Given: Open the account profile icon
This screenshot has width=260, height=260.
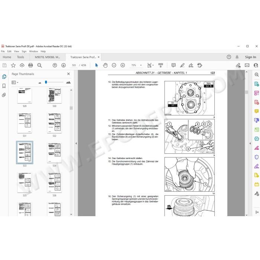Looking at the screenshot, I should 256,65.
